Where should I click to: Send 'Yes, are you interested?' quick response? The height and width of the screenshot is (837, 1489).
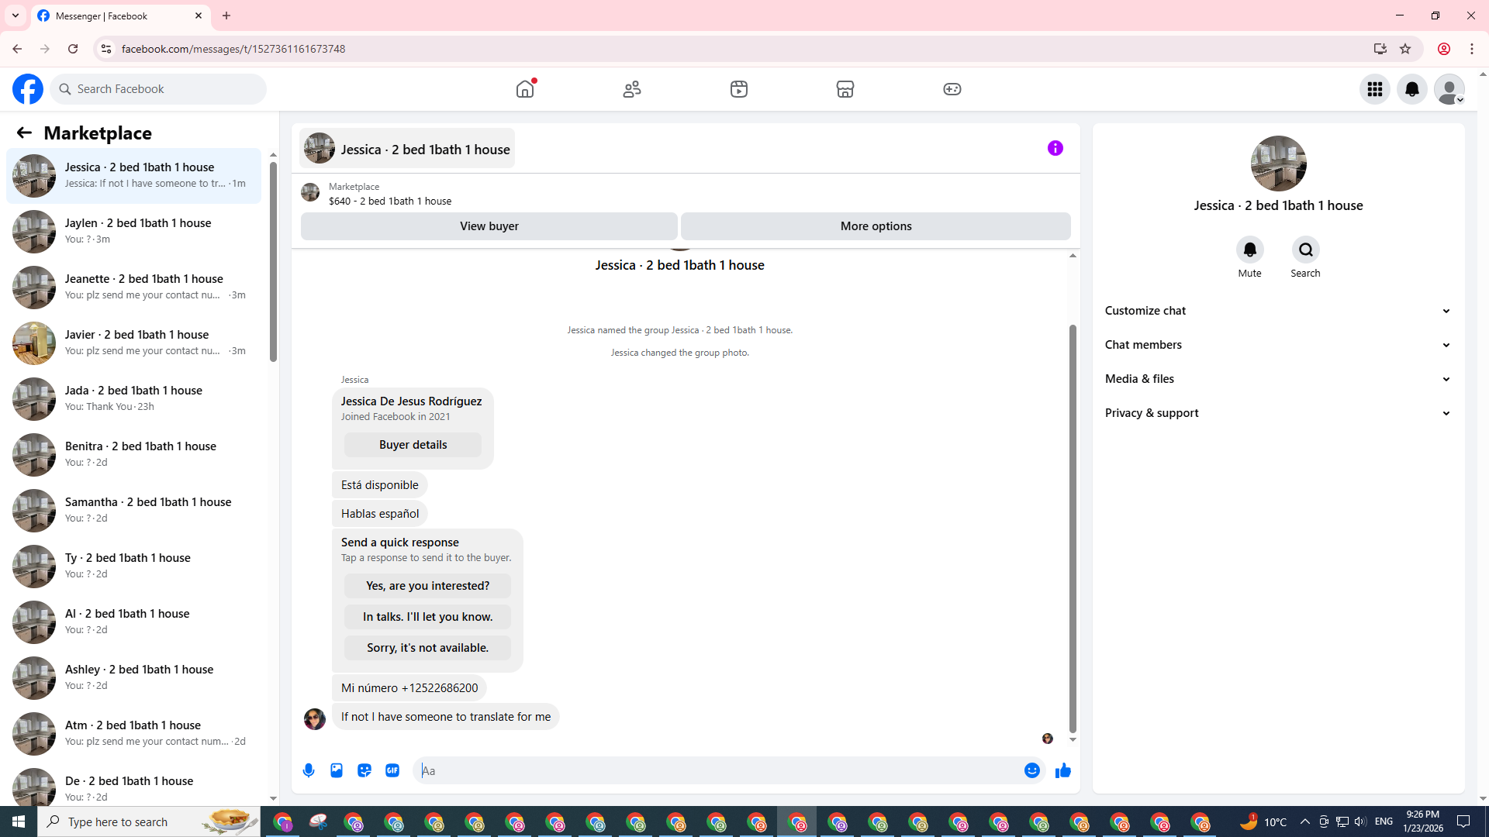(427, 586)
